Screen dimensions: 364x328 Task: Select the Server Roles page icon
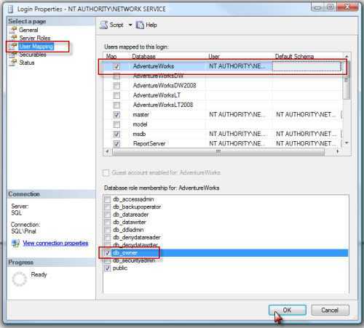click(x=14, y=38)
